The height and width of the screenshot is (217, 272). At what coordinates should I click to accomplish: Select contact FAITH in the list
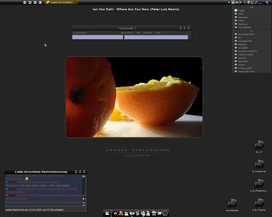[241, 21]
